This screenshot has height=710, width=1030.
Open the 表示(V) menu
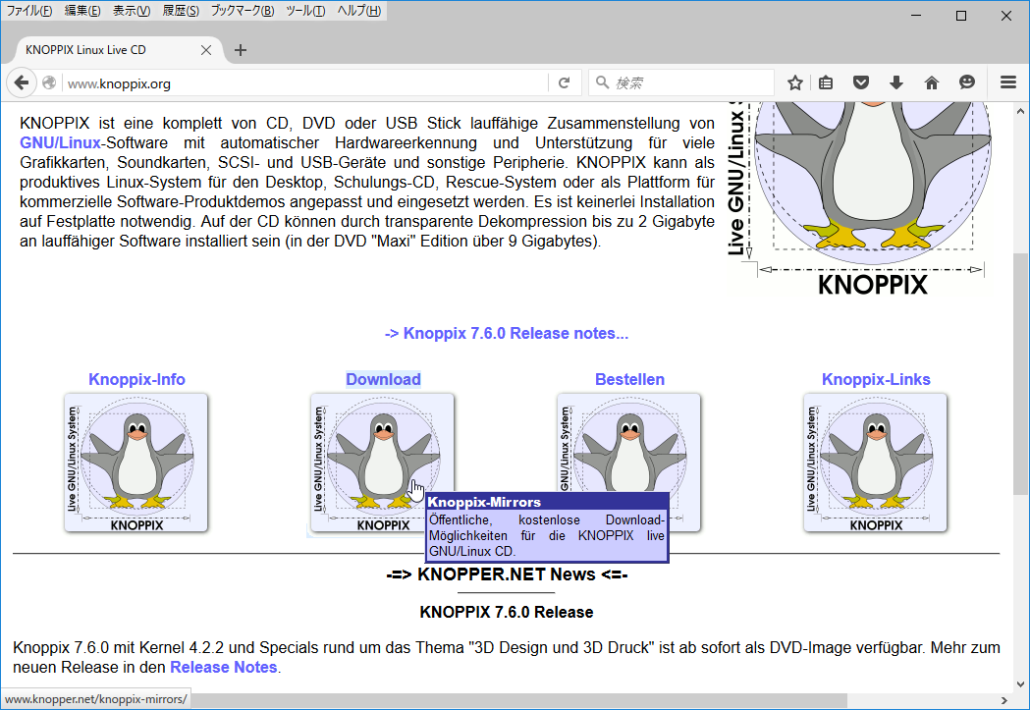click(x=132, y=11)
